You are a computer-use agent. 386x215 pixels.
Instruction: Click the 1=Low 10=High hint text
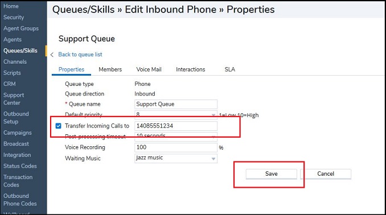tap(239, 115)
